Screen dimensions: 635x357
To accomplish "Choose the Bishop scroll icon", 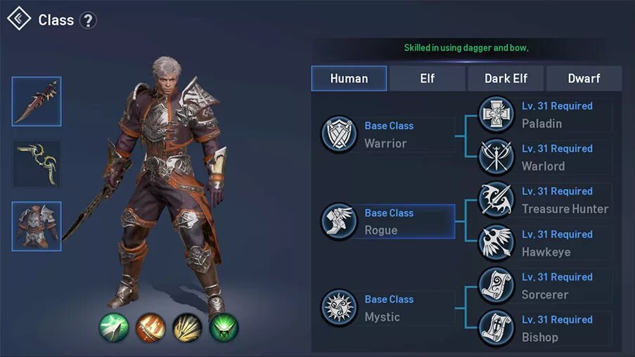I will click(496, 328).
